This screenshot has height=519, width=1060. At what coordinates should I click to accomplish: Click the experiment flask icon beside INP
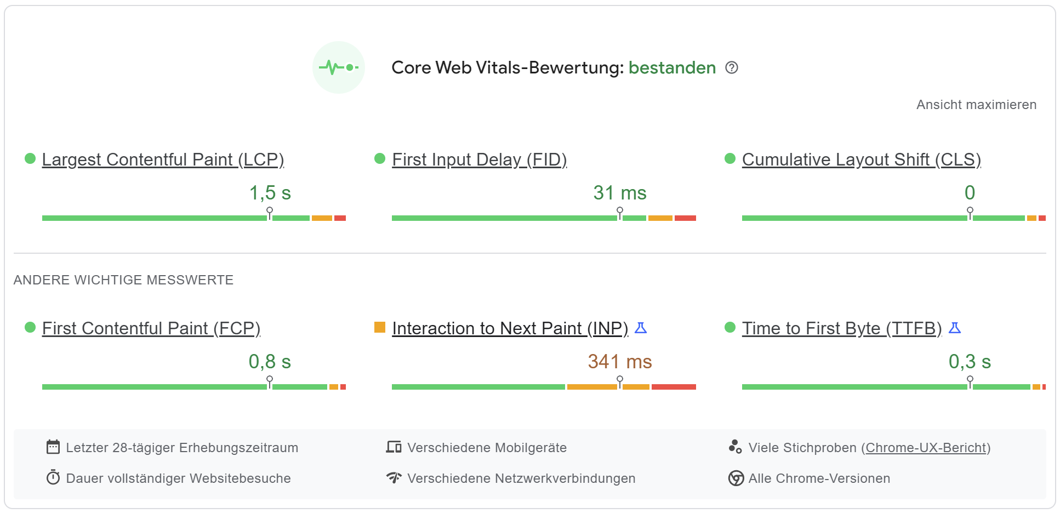click(641, 328)
